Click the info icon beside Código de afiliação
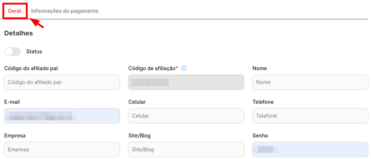 [x=184, y=68]
